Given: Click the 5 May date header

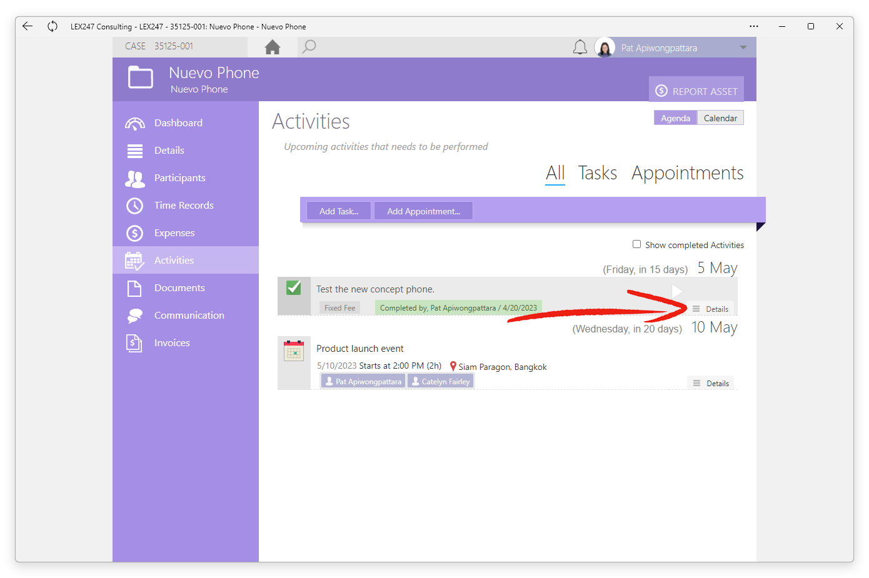Looking at the screenshot, I should [x=718, y=268].
